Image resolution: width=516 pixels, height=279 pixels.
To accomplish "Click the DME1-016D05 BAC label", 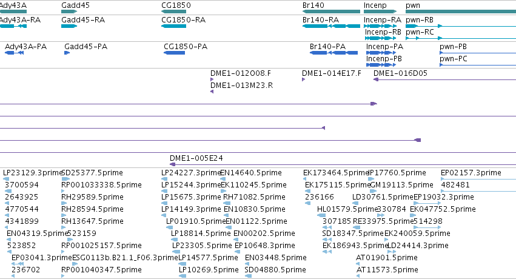I will pyautogui.click(x=400, y=73).
